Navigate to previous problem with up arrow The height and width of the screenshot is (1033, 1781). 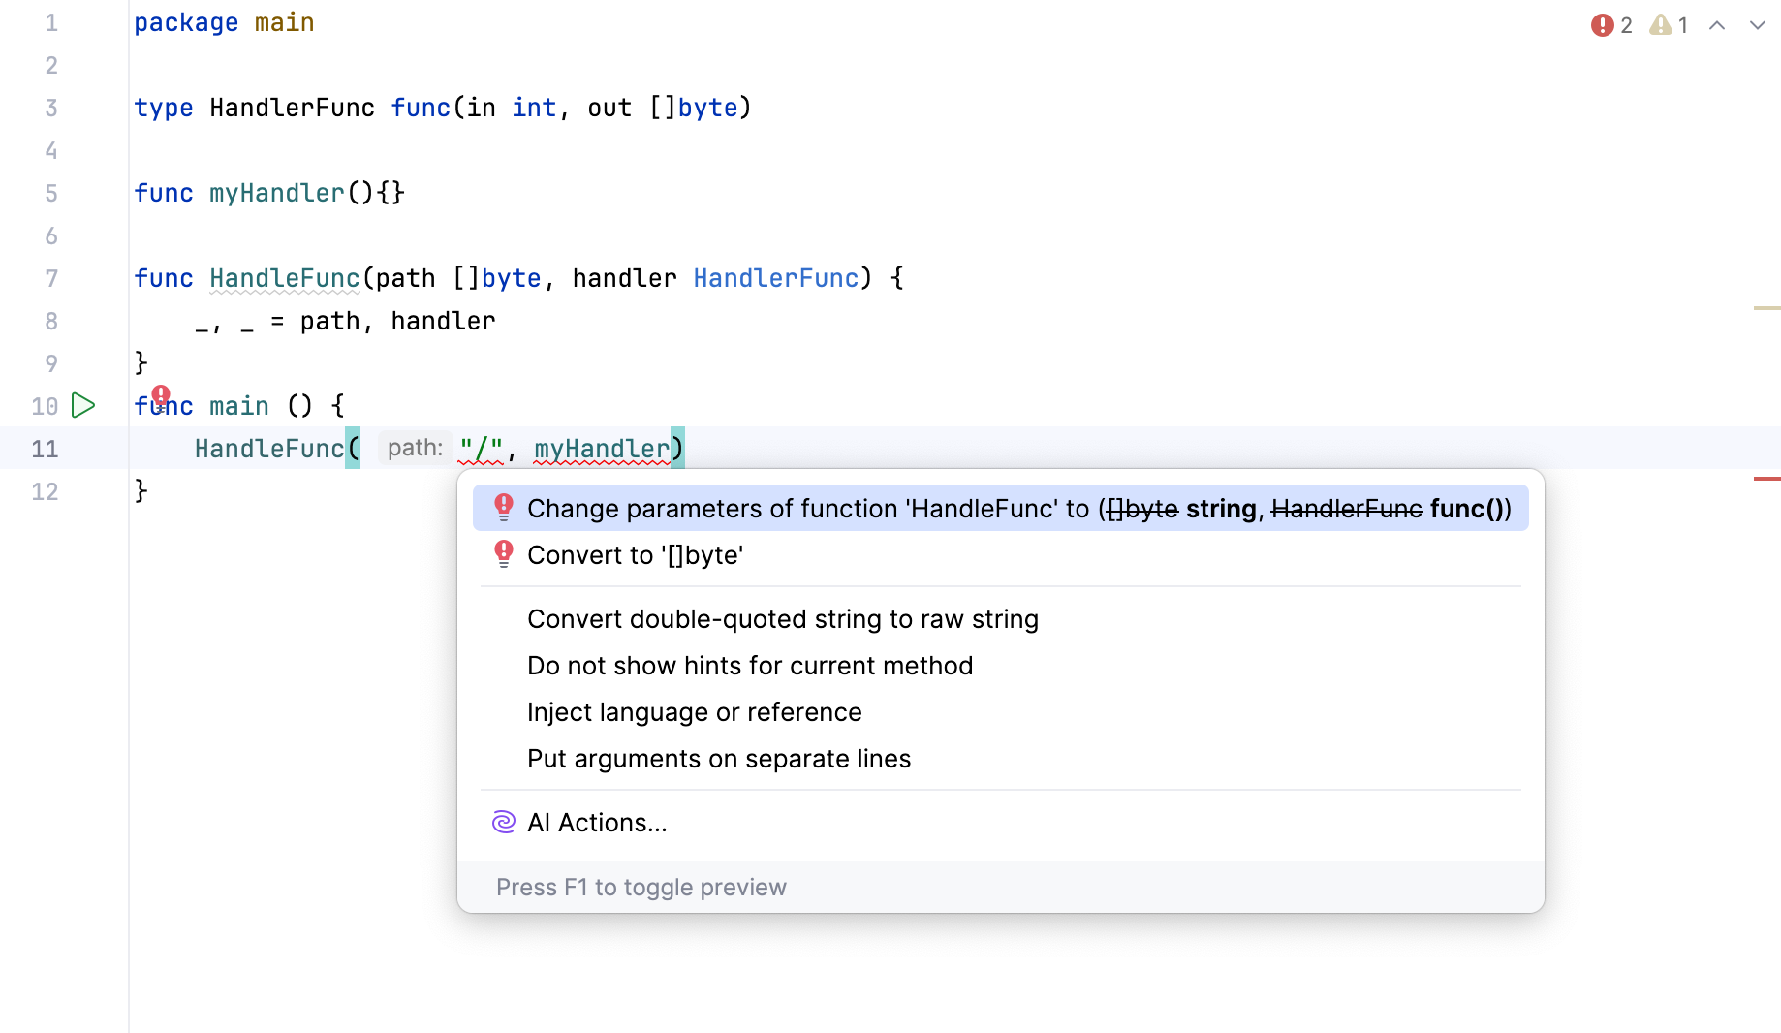pyautogui.click(x=1717, y=25)
